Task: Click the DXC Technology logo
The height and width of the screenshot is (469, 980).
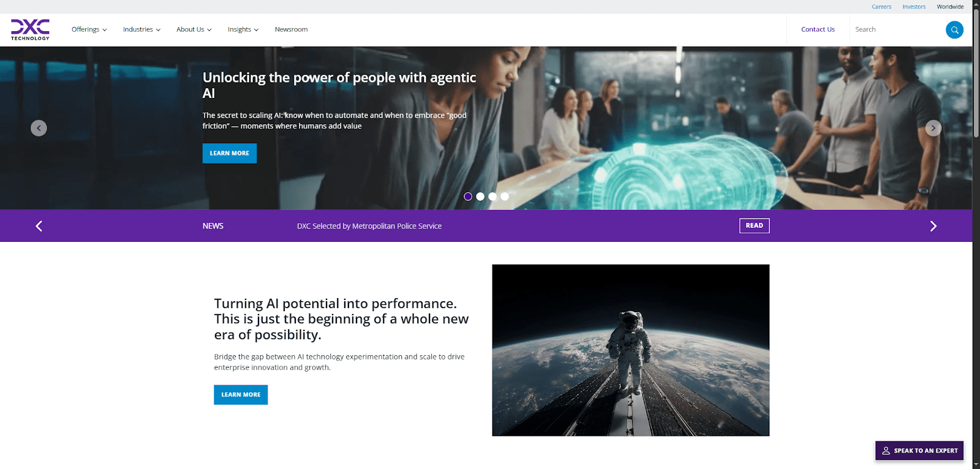Action: coord(30,29)
